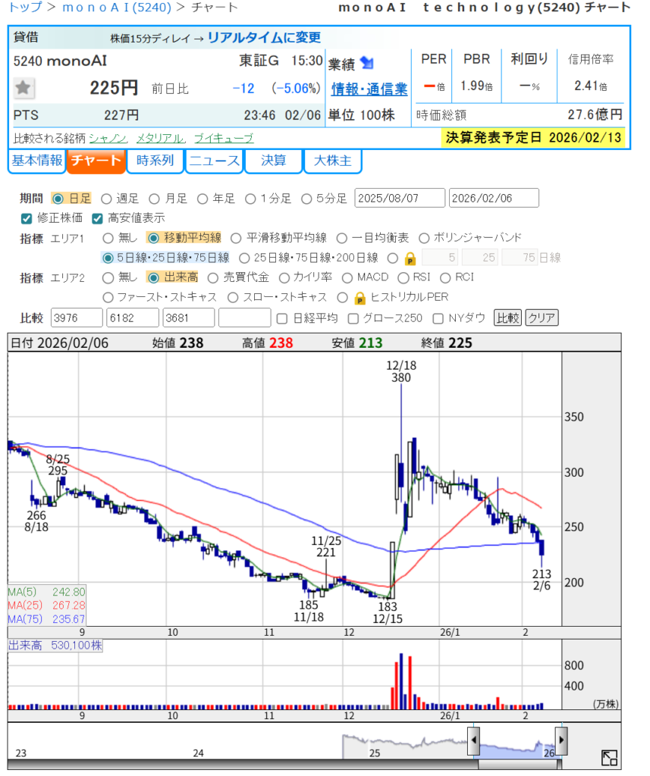Uncheck the 修正株価 checkbox

(x=27, y=218)
